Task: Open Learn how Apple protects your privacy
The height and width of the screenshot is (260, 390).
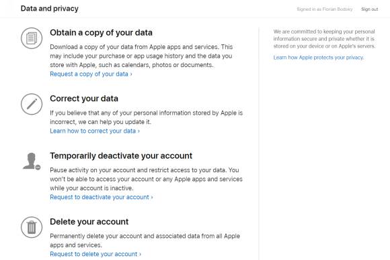Action: [319, 58]
